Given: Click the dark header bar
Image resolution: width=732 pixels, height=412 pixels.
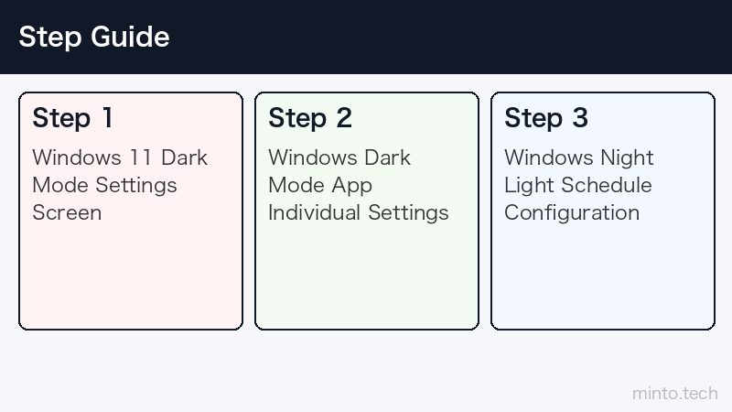Looking at the screenshot, I should [x=366, y=37].
